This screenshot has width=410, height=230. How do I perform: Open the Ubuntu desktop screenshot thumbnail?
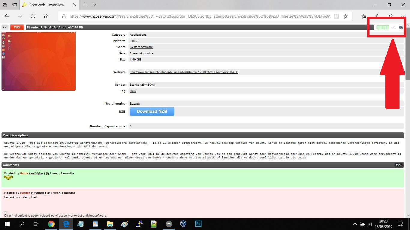click(38, 61)
